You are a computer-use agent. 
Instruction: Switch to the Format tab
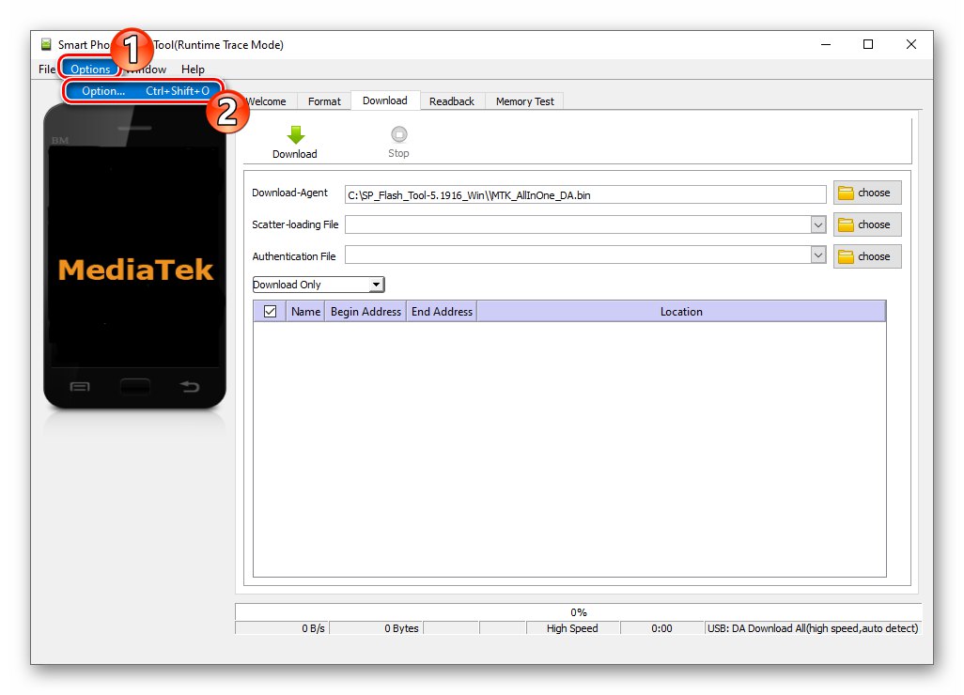click(324, 101)
